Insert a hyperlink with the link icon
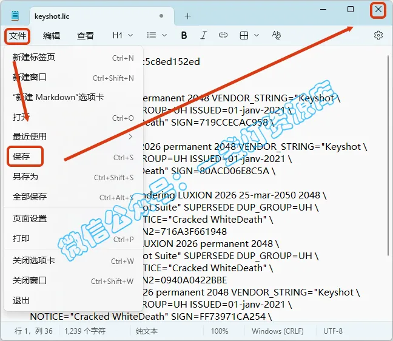This screenshot has width=393, height=341. click(223, 35)
